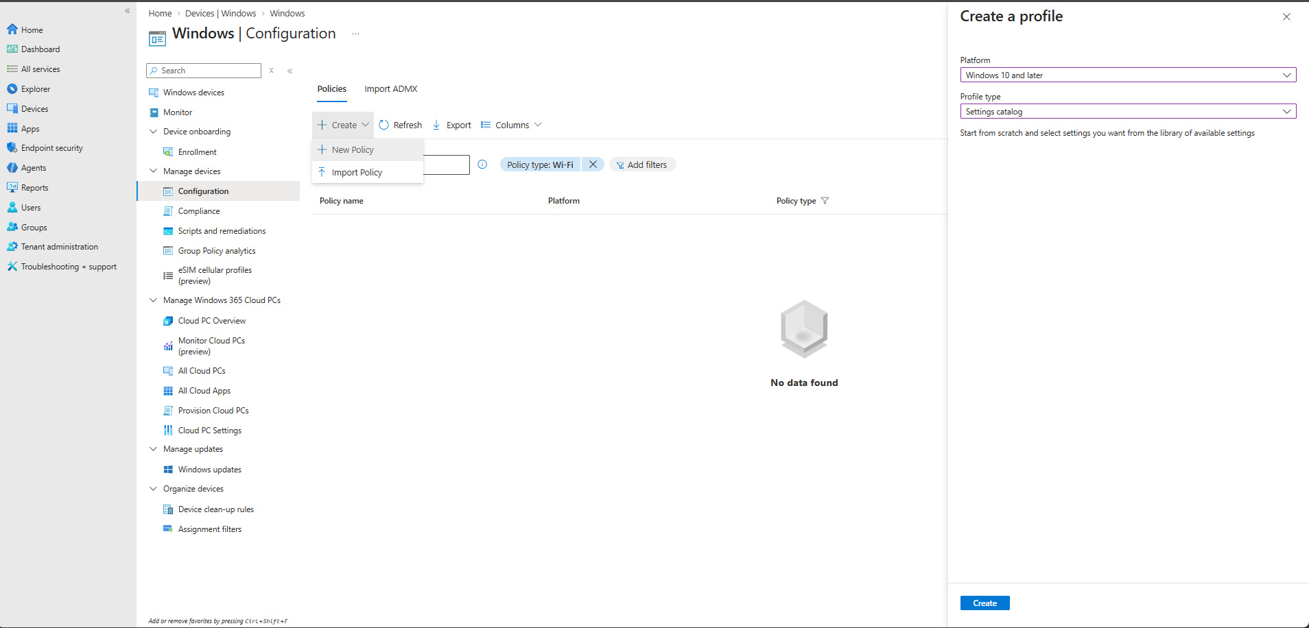Open the Dashboard nav item
Viewport: 1309px width, 628px height.
click(x=40, y=49)
